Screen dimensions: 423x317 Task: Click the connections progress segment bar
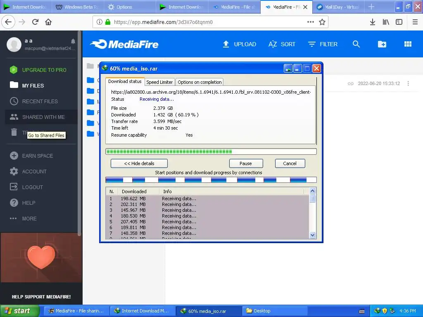[211, 180]
